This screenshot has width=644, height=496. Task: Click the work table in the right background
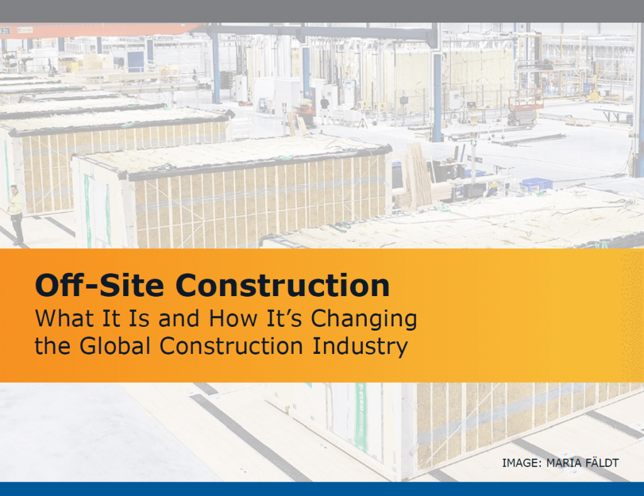[611, 114]
